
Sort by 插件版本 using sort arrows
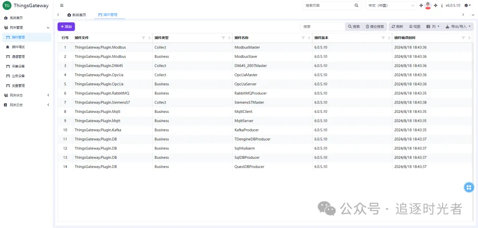point(389,38)
